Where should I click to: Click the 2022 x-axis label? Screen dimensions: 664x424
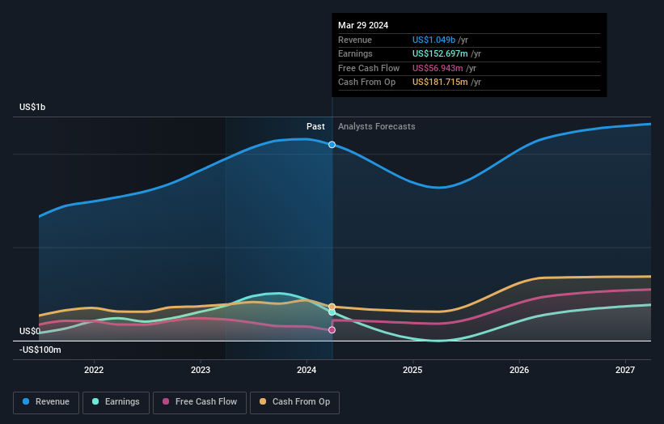click(x=94, y=370)
